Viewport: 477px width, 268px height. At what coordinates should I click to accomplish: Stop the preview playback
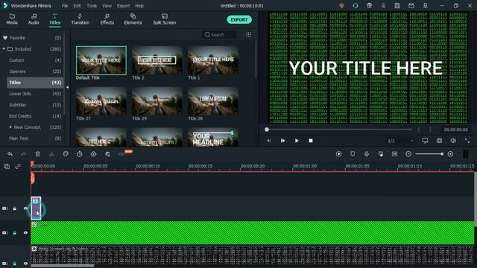click(311, 141)
